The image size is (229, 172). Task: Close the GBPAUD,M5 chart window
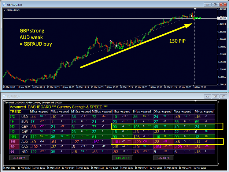pos(223,4)
